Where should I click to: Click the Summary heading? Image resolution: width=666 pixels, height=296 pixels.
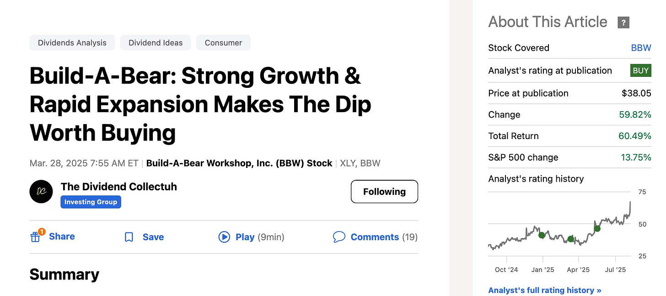tap(64, 274)
